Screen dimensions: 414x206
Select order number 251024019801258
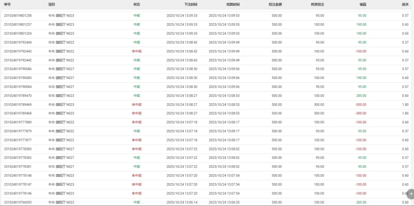pyautogui.click(x=18, y=16)
